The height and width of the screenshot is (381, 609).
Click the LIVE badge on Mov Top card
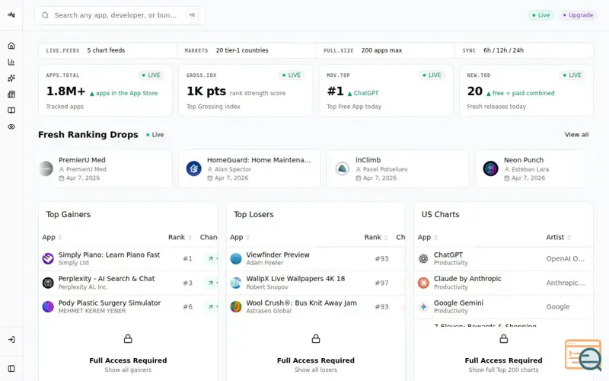(432, 75)
